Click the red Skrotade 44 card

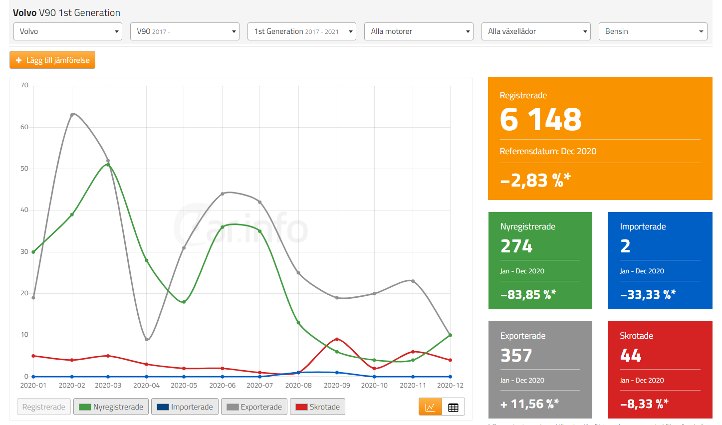(x=660, y=370)
